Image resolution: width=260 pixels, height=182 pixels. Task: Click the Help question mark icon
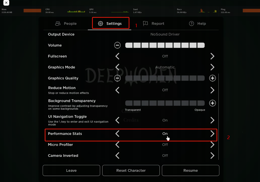pos(191,23)
